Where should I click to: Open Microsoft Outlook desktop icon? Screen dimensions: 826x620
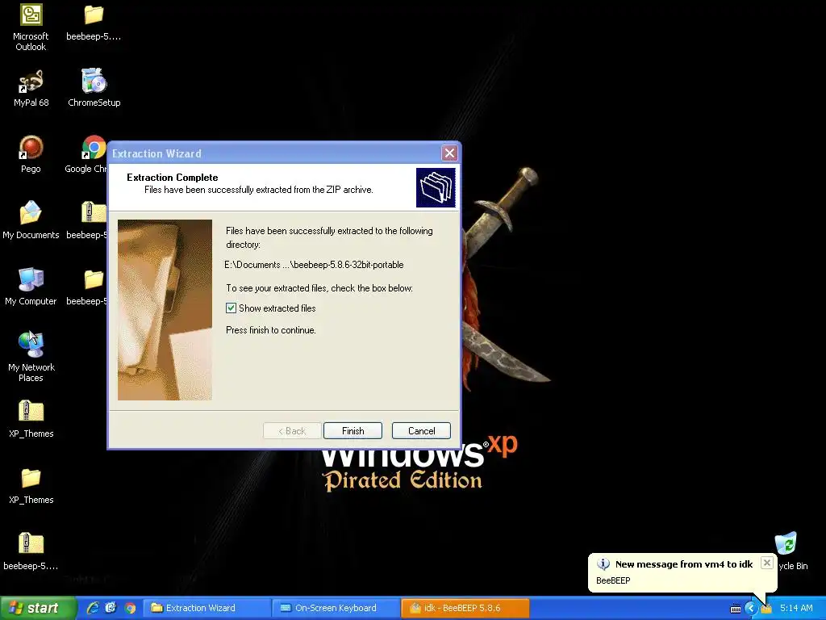click(x=31, y=27)
